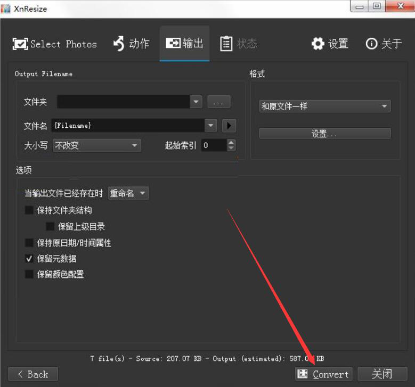Maximize the XnResize window

tap(377, 6)
